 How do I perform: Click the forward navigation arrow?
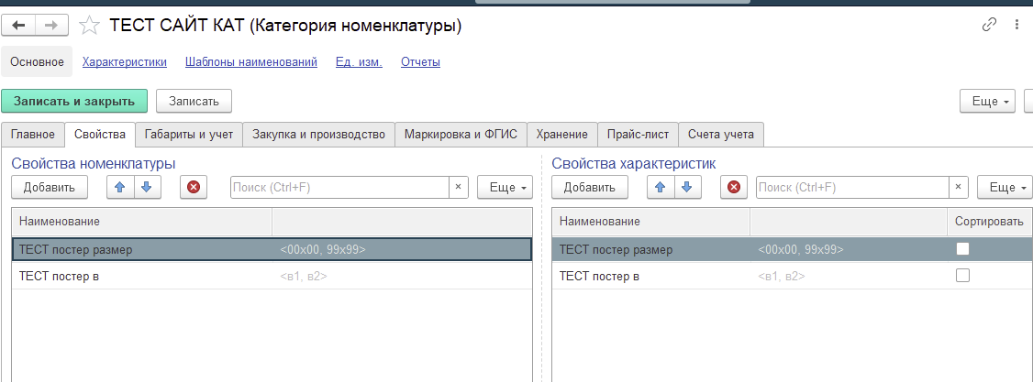point(52,26)
